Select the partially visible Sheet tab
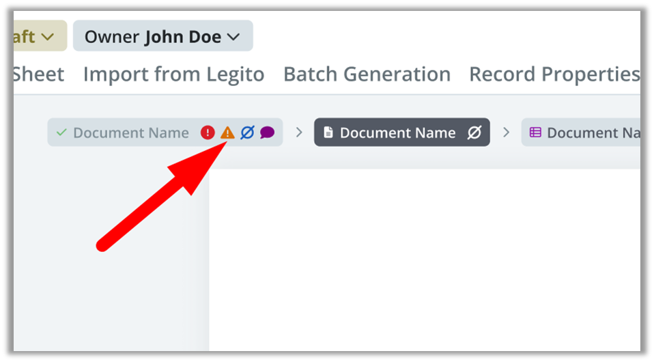 pos(39,74)
